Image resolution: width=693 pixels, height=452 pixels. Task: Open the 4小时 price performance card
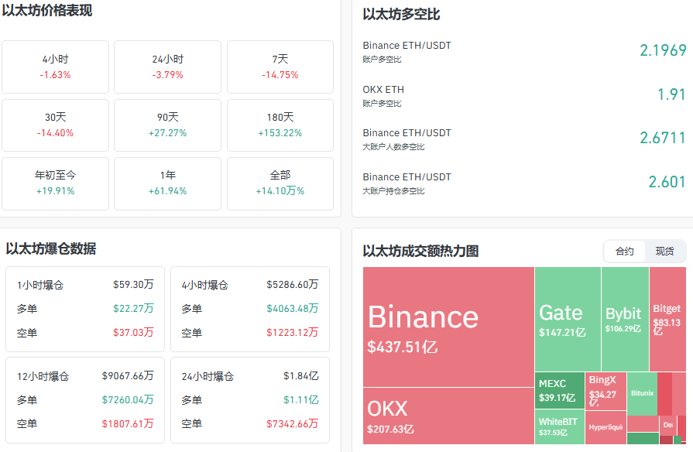55,67
